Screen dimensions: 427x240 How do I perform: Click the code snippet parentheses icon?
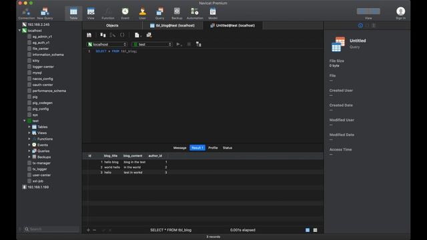[122, 35]
